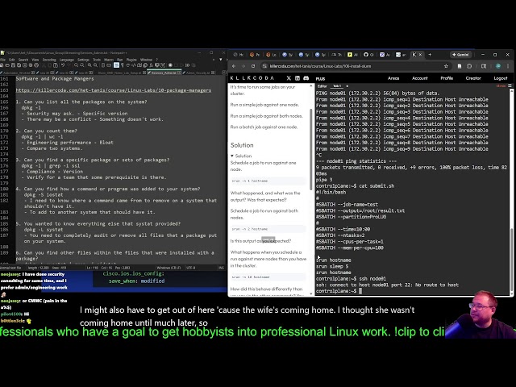Screen dimensions: 516x387
Task: Click the Notepad++ Replace toolbar icon
Action: pyautogui.click(x=82, y=65)
